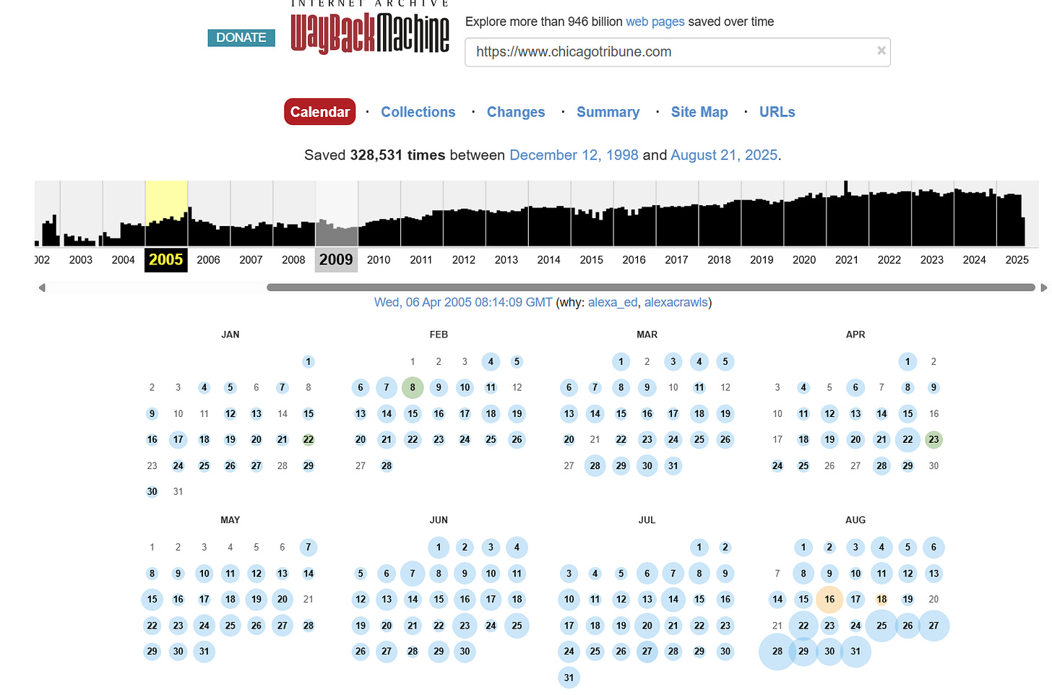
Task: Select the March 1 capture
Action: (x=621, y=362)
